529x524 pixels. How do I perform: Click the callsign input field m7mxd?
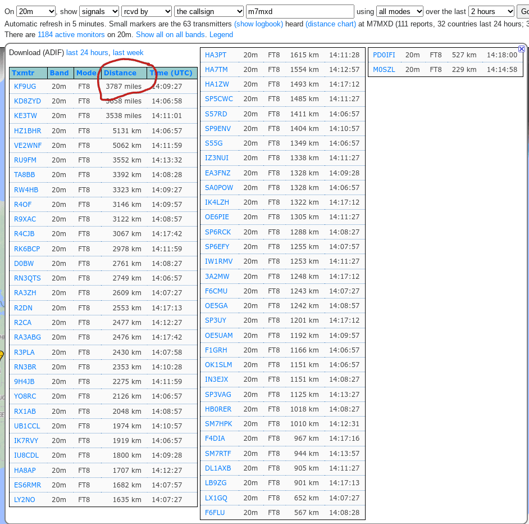point(300,11)
